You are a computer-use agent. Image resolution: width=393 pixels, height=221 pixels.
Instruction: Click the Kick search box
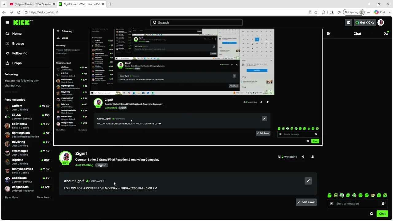196,22
